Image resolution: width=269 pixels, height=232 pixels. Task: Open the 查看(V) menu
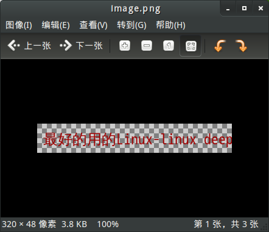coord(93,25)
